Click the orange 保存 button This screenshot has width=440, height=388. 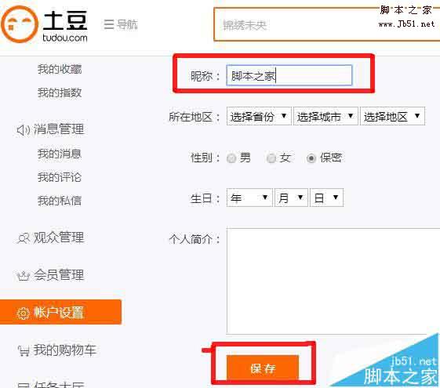point(263,368)
